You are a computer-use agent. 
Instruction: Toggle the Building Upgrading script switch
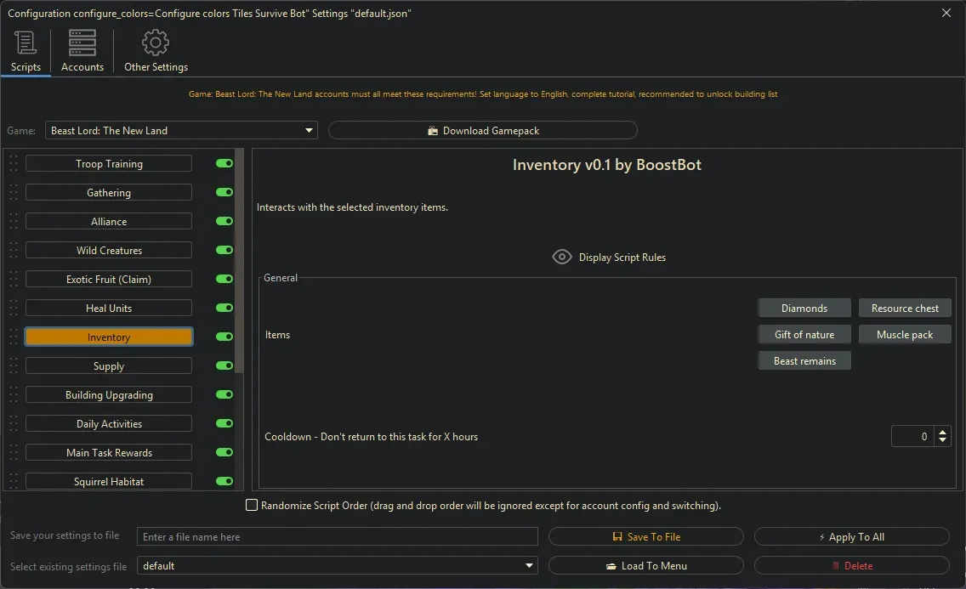point(224,395)
